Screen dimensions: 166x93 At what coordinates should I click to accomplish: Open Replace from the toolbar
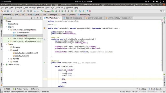tap(31, 11)
